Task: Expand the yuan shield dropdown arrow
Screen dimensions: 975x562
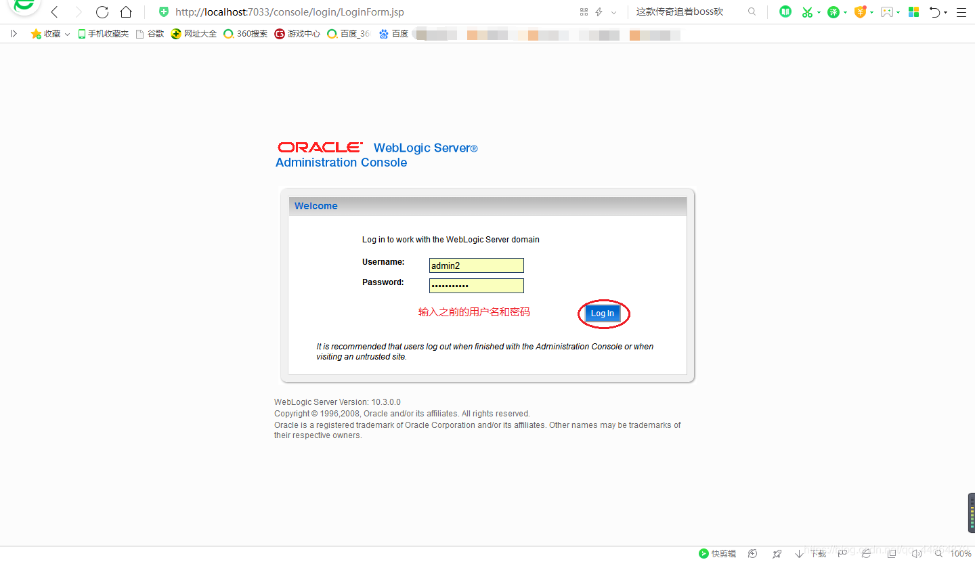Action: pyautogui.click(x=871, y=12)
